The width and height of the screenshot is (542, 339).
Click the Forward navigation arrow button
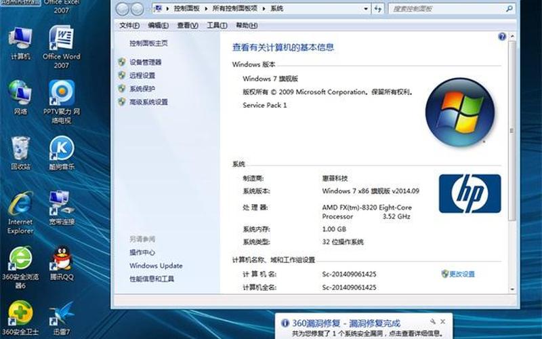point(138,9)
